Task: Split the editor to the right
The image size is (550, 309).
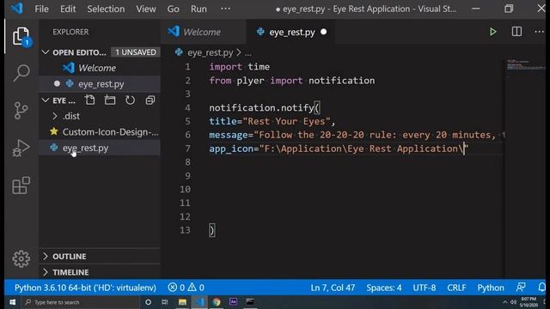Action: 516,32
